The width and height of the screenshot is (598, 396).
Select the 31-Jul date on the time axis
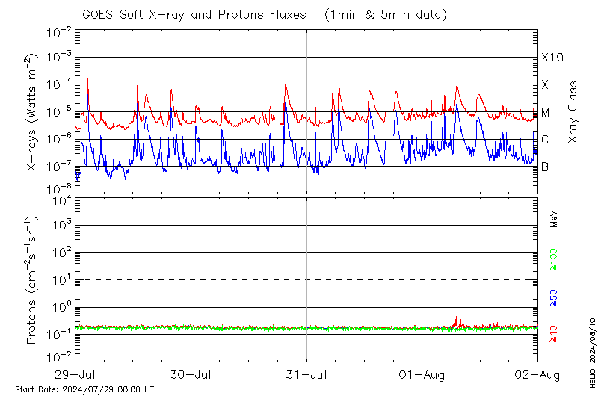(x=306, y=374)
